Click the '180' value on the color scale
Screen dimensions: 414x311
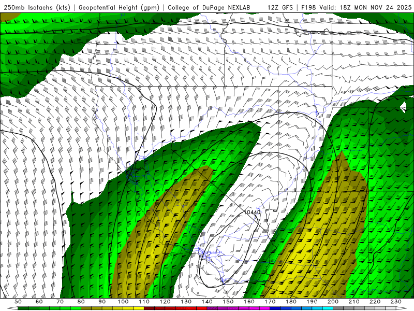[291, 302]
